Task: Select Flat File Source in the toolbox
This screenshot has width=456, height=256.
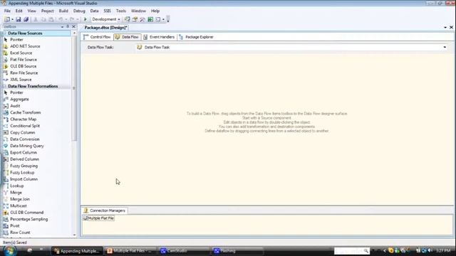Action: point(24,60)
